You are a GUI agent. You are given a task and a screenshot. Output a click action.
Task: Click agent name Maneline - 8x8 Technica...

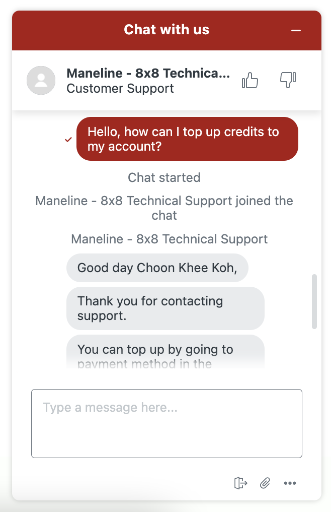coord(148,73)
